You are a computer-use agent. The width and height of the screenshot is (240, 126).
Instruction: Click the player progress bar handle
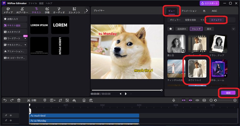point(161,90)
